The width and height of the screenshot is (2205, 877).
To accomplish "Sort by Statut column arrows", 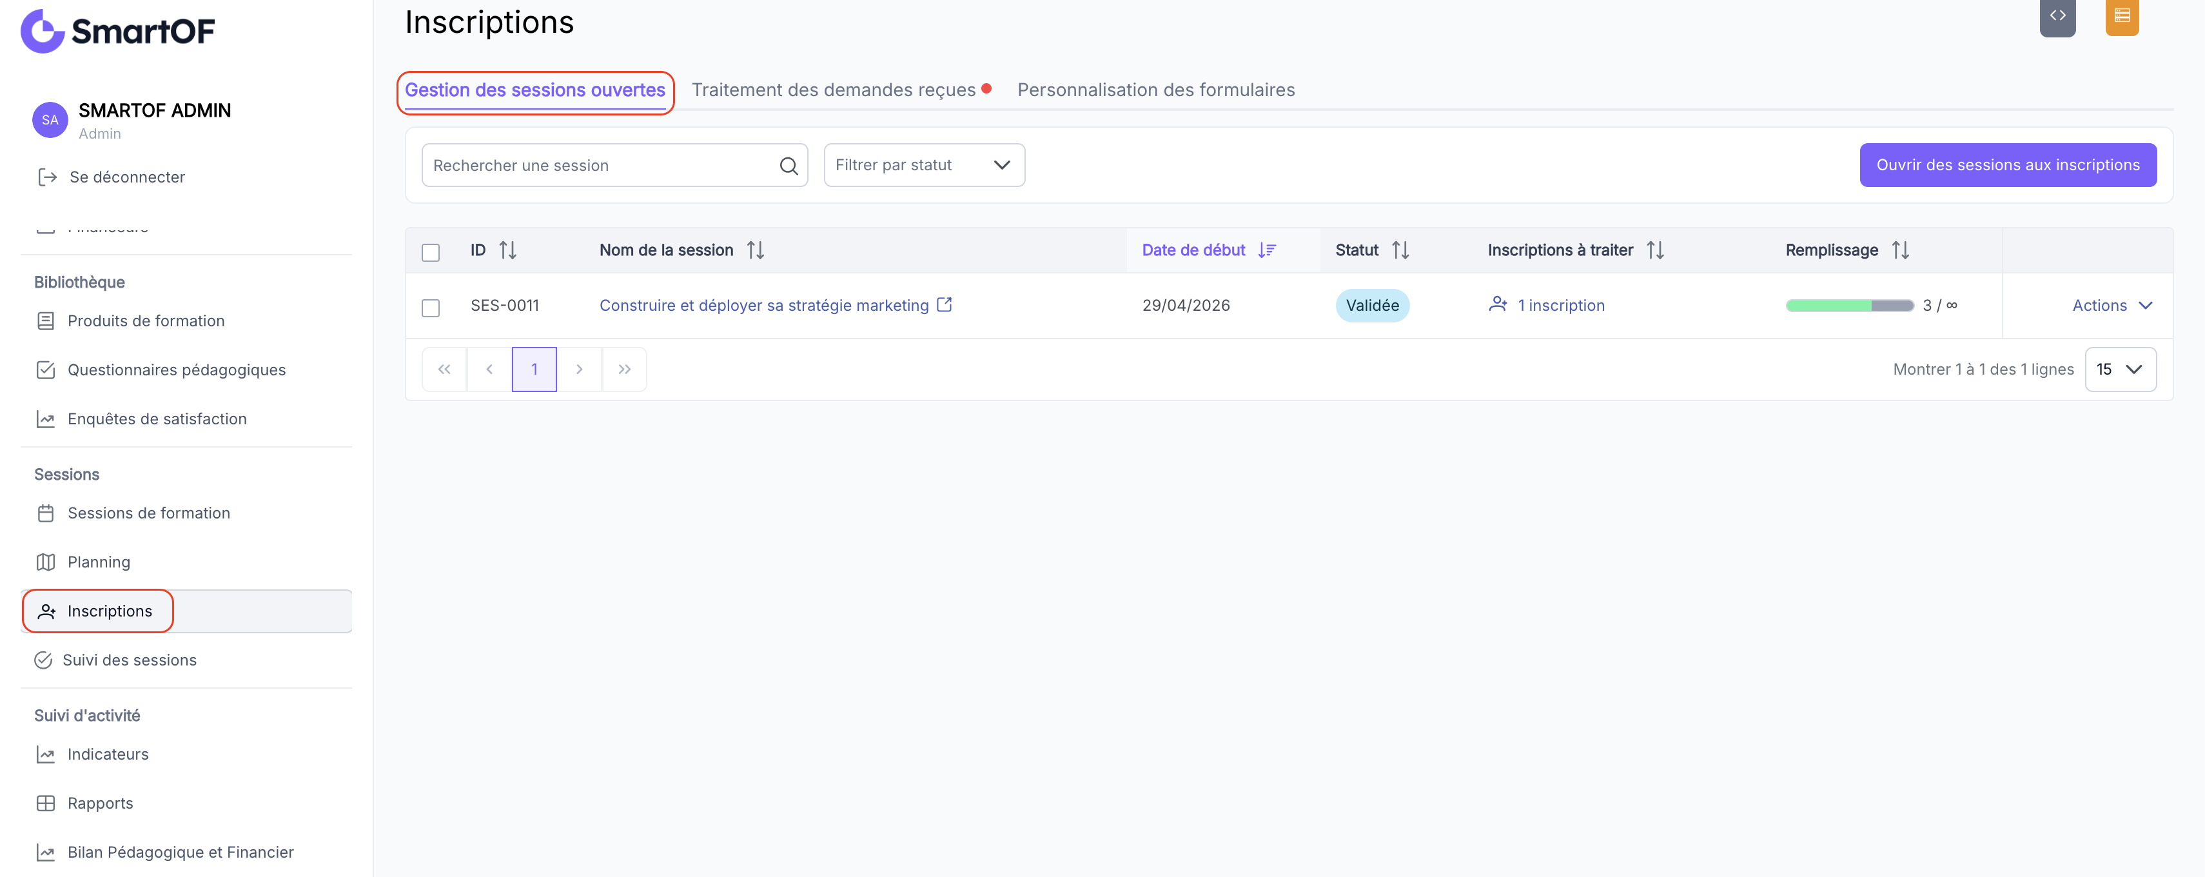I will click(x=1400, y=250).
